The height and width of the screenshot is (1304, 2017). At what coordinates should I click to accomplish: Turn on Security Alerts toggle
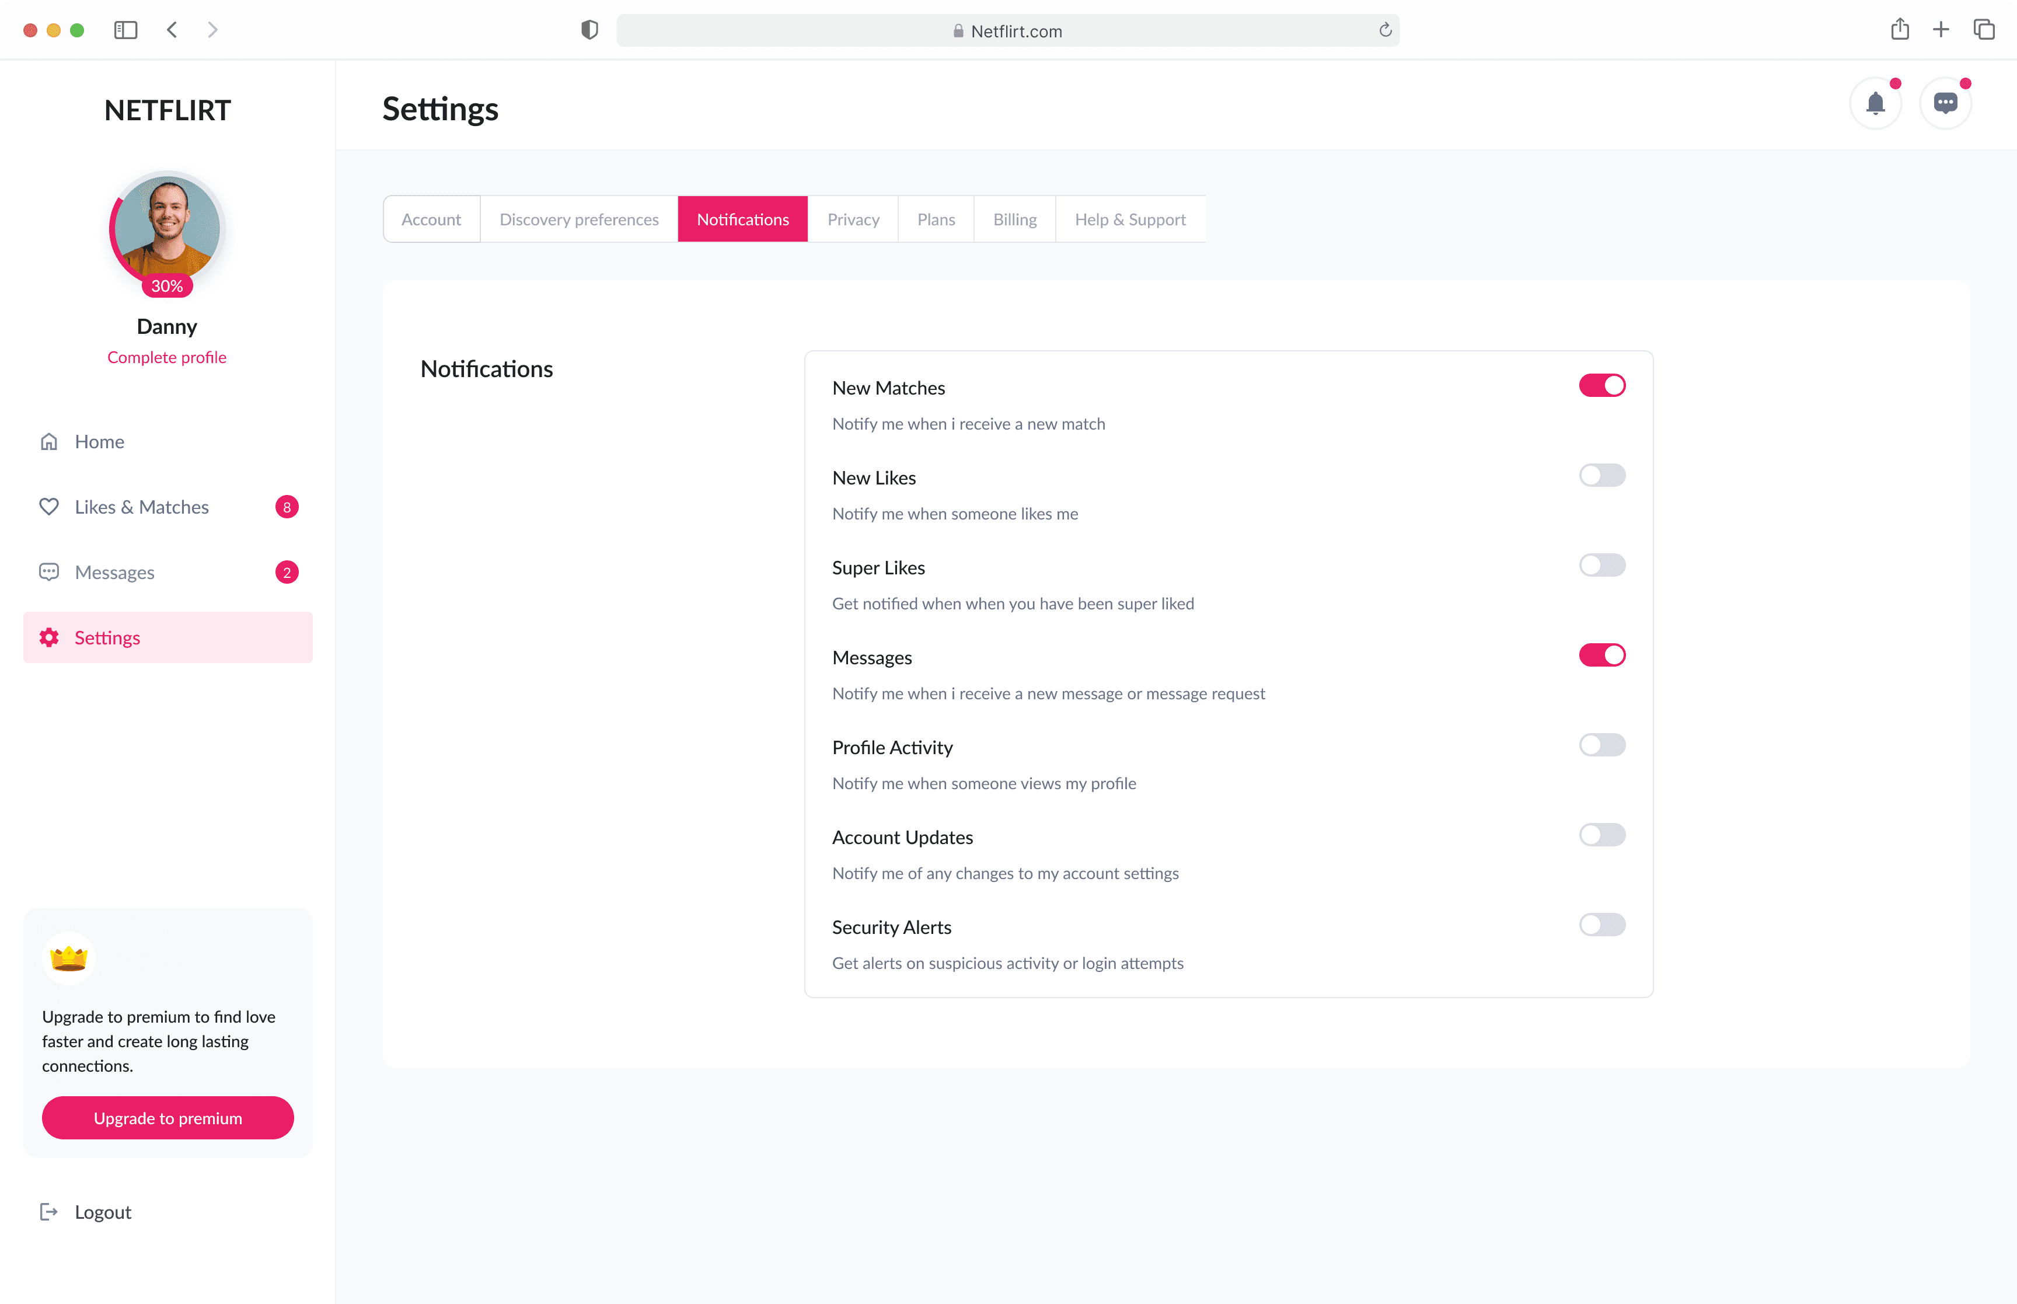point(1601,925)
